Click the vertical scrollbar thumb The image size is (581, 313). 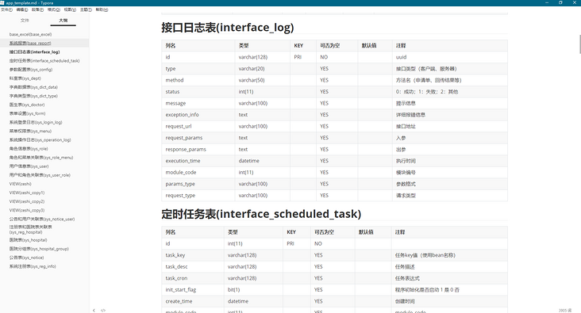coord(579,44)
